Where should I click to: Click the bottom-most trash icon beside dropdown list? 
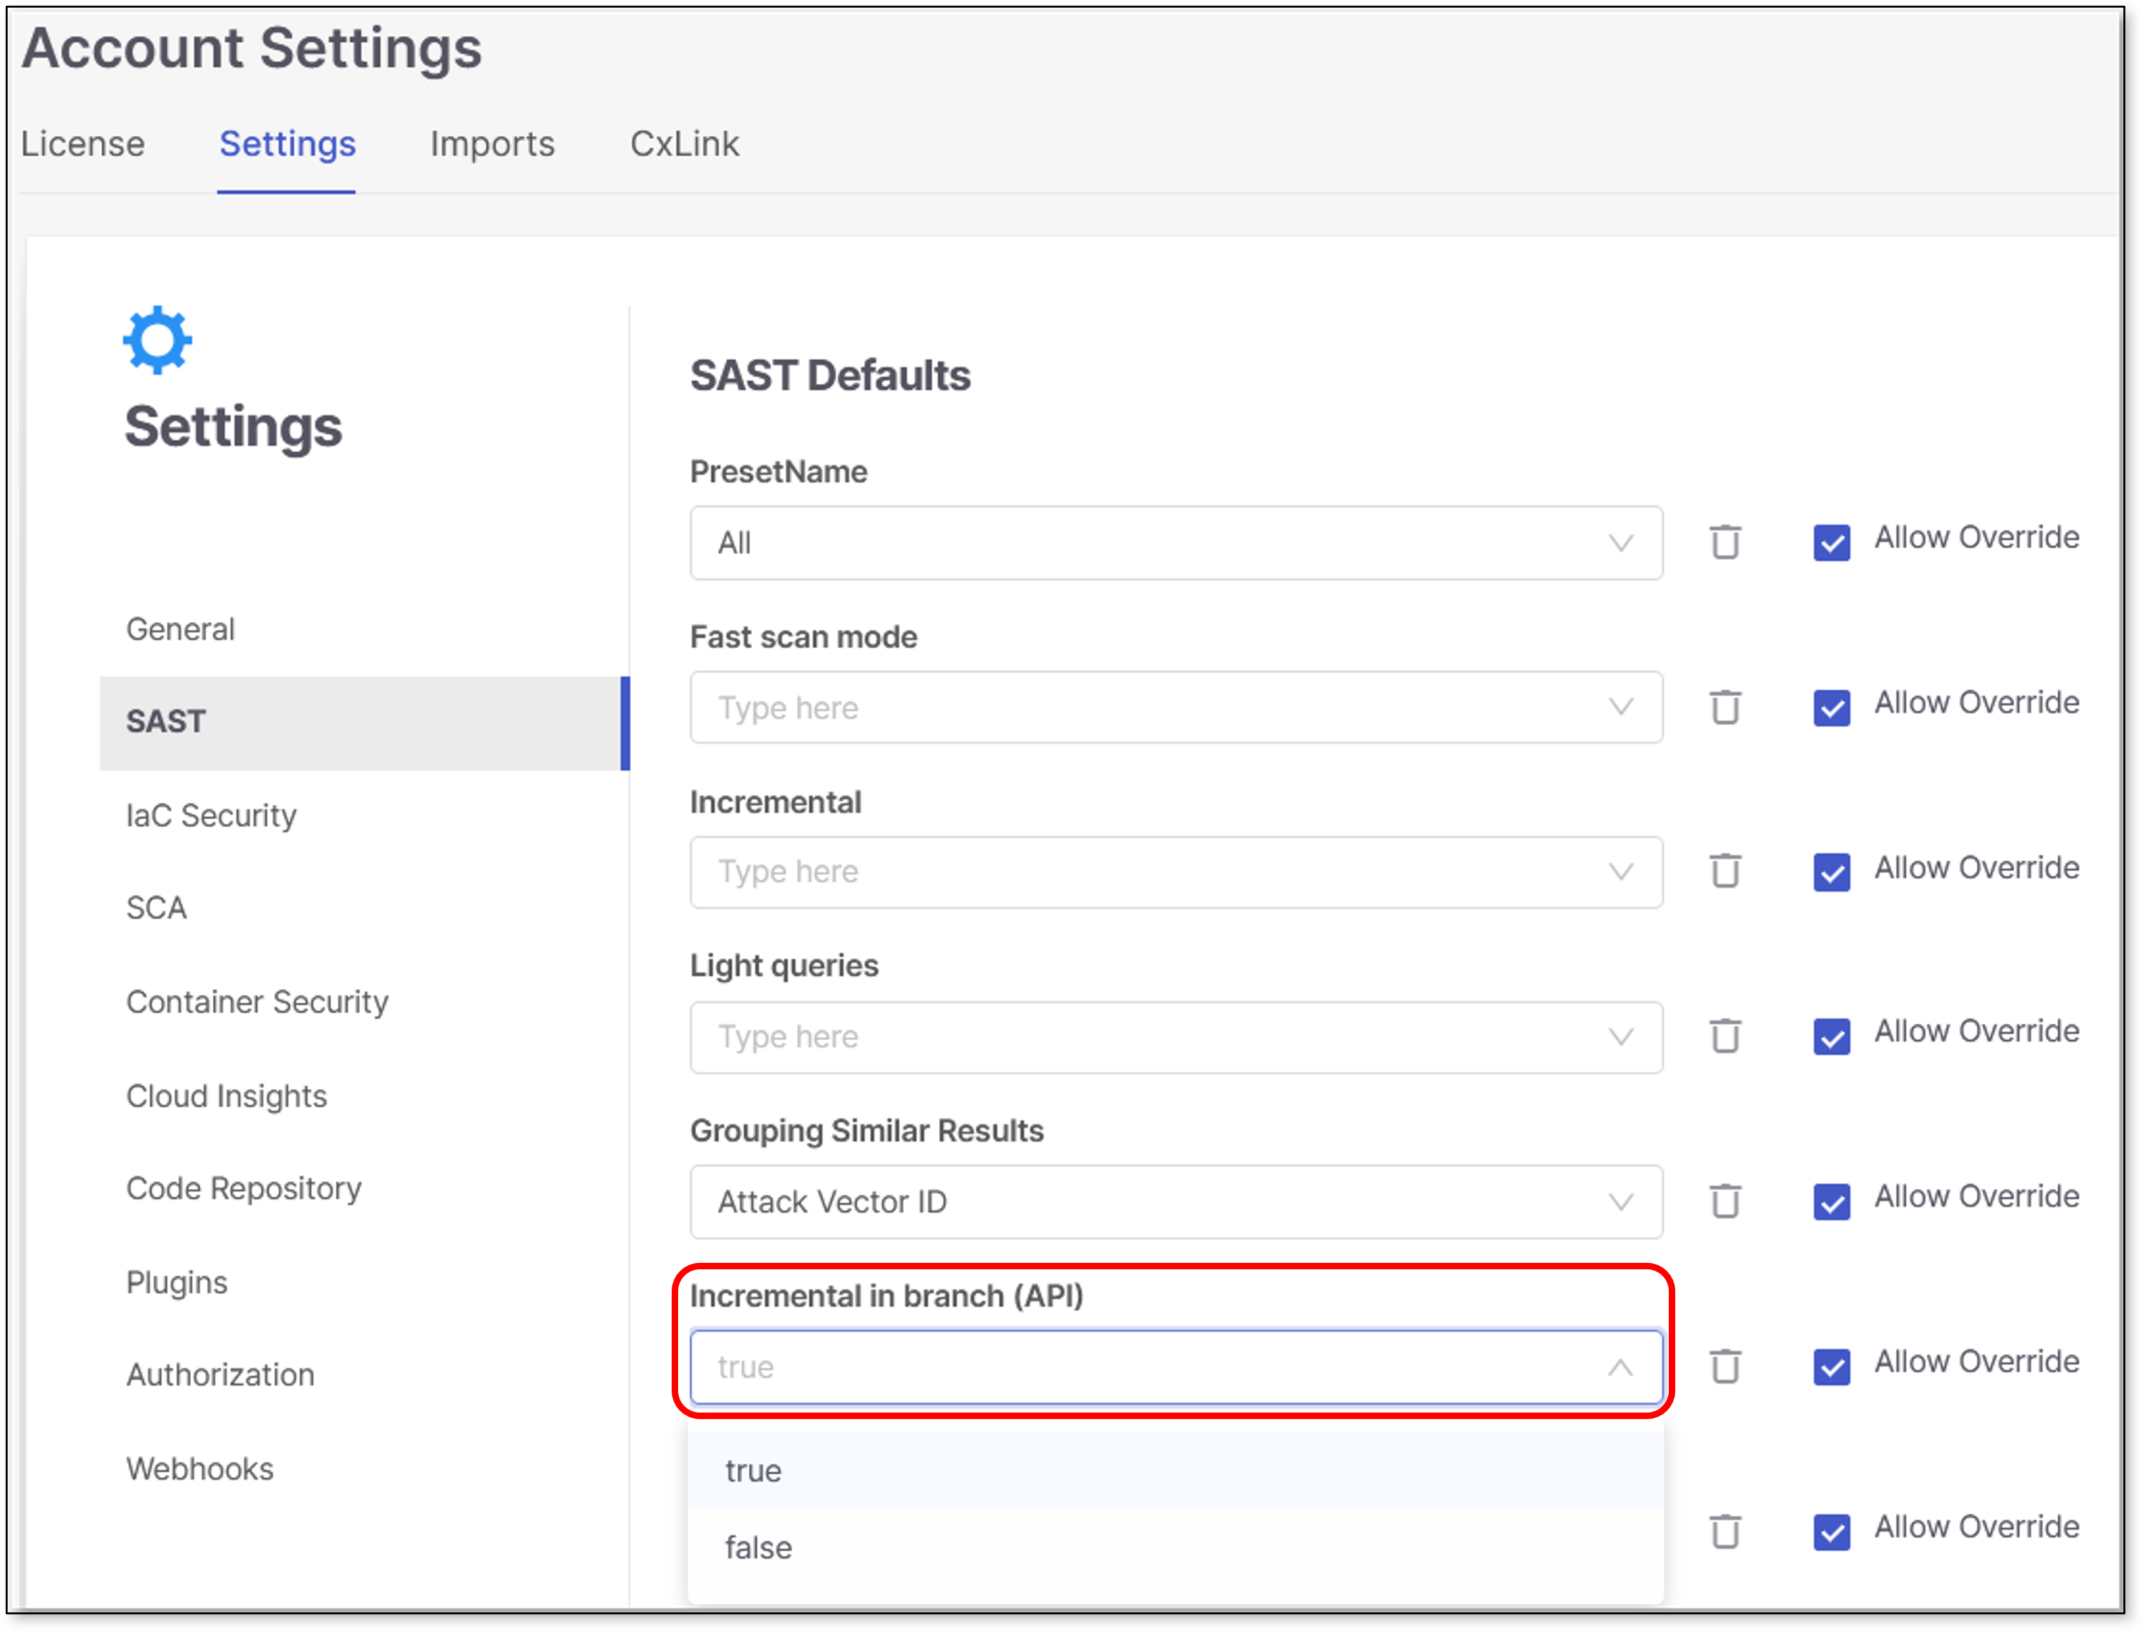coord(1725,1532)
